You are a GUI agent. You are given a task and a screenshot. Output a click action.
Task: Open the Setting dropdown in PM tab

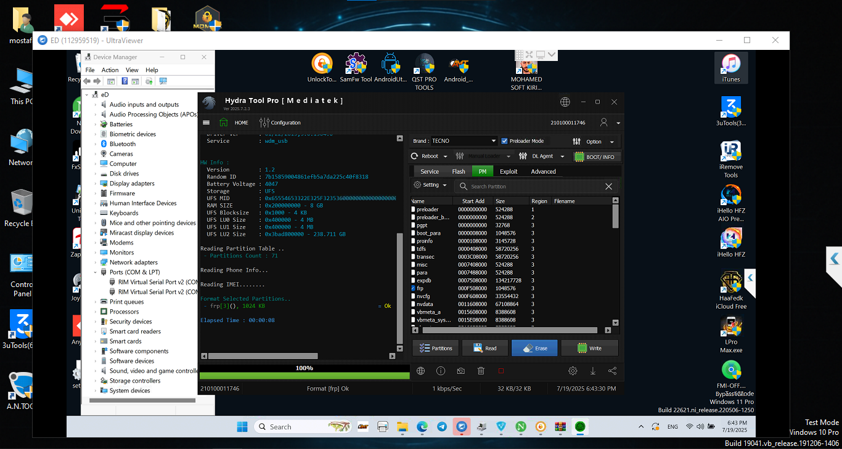pyautogui.click(x=430, y=185)
